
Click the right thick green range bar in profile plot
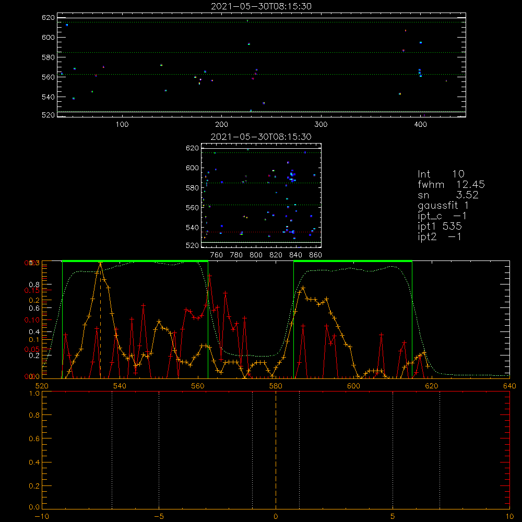click(353, 262)
